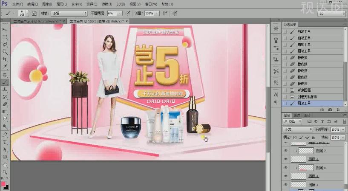348x191 pixels.
Task: Select the Rectangular Marquee tool
Action: click(5, 37)
